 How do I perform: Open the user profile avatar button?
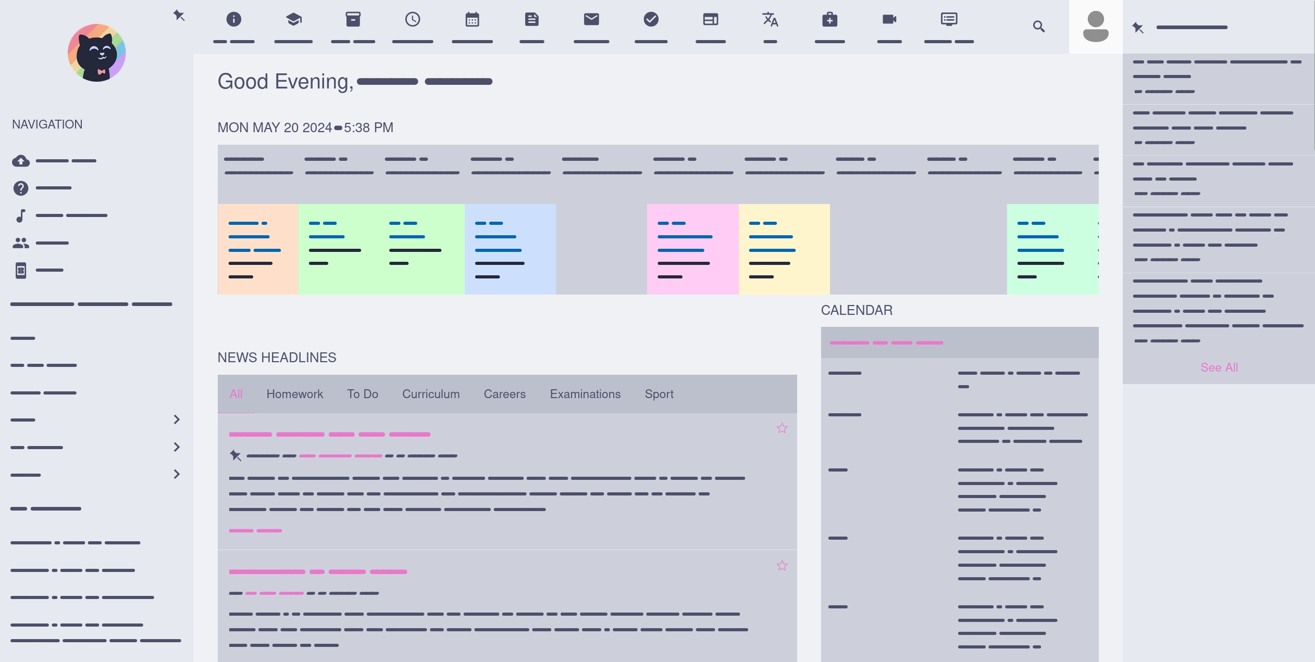pos(1095,27)
